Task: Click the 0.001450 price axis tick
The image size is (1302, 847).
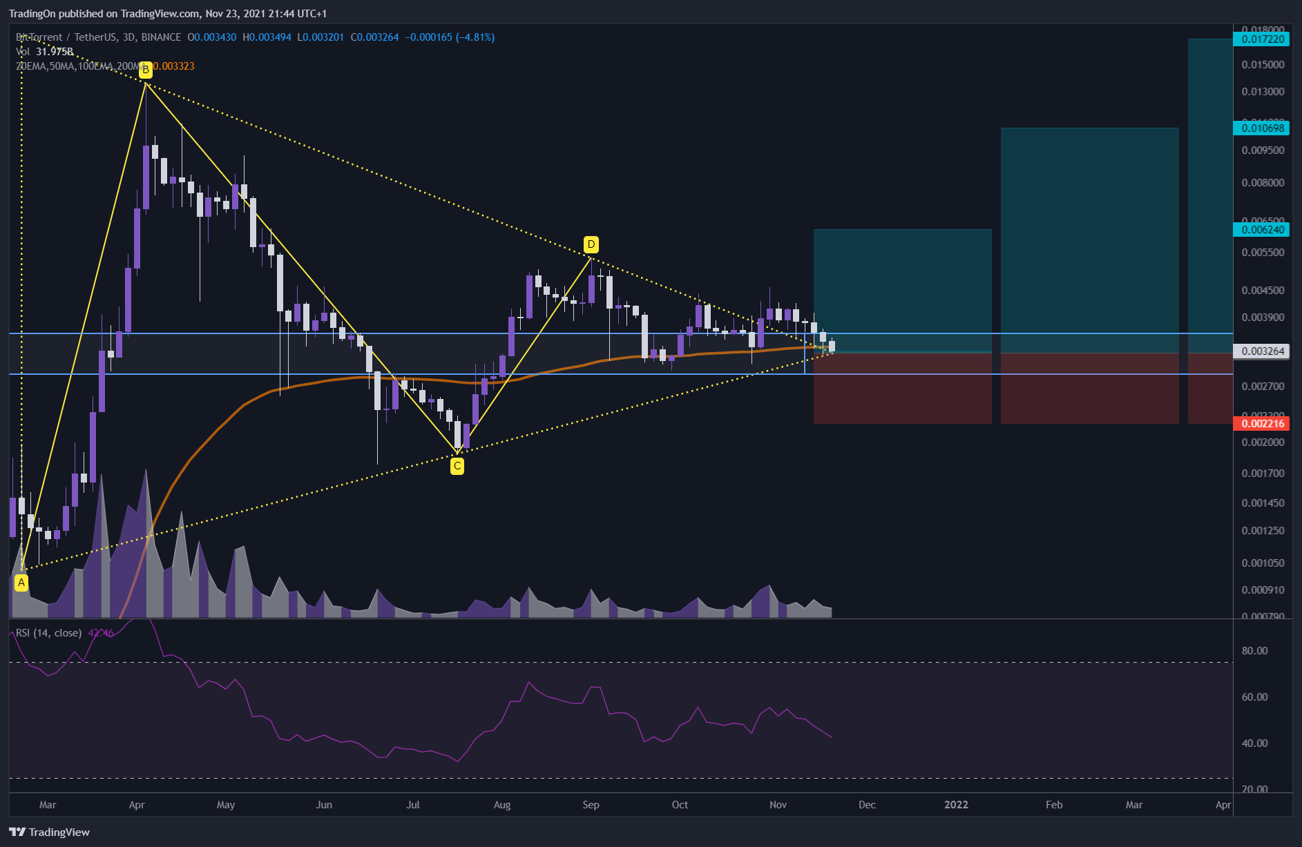Action: 1263,503
